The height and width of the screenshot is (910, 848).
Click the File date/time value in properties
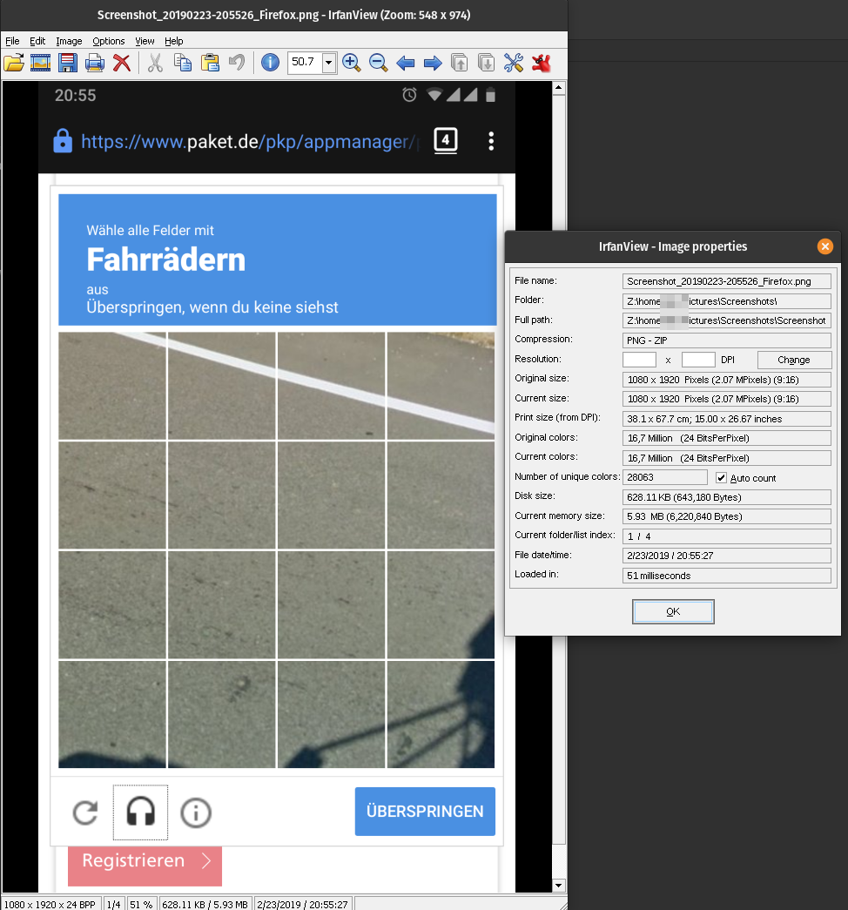point(727,556)
